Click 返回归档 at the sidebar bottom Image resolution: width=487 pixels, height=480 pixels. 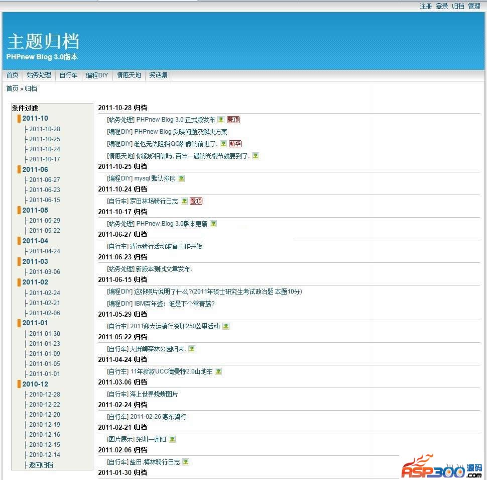(x=41, y=465)
